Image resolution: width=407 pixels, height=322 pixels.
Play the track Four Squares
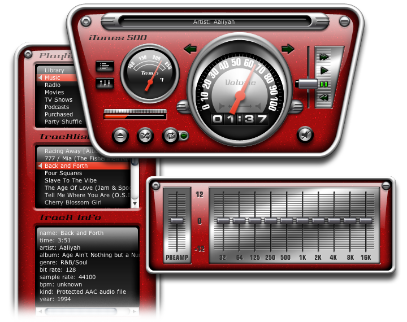point(63,173)
